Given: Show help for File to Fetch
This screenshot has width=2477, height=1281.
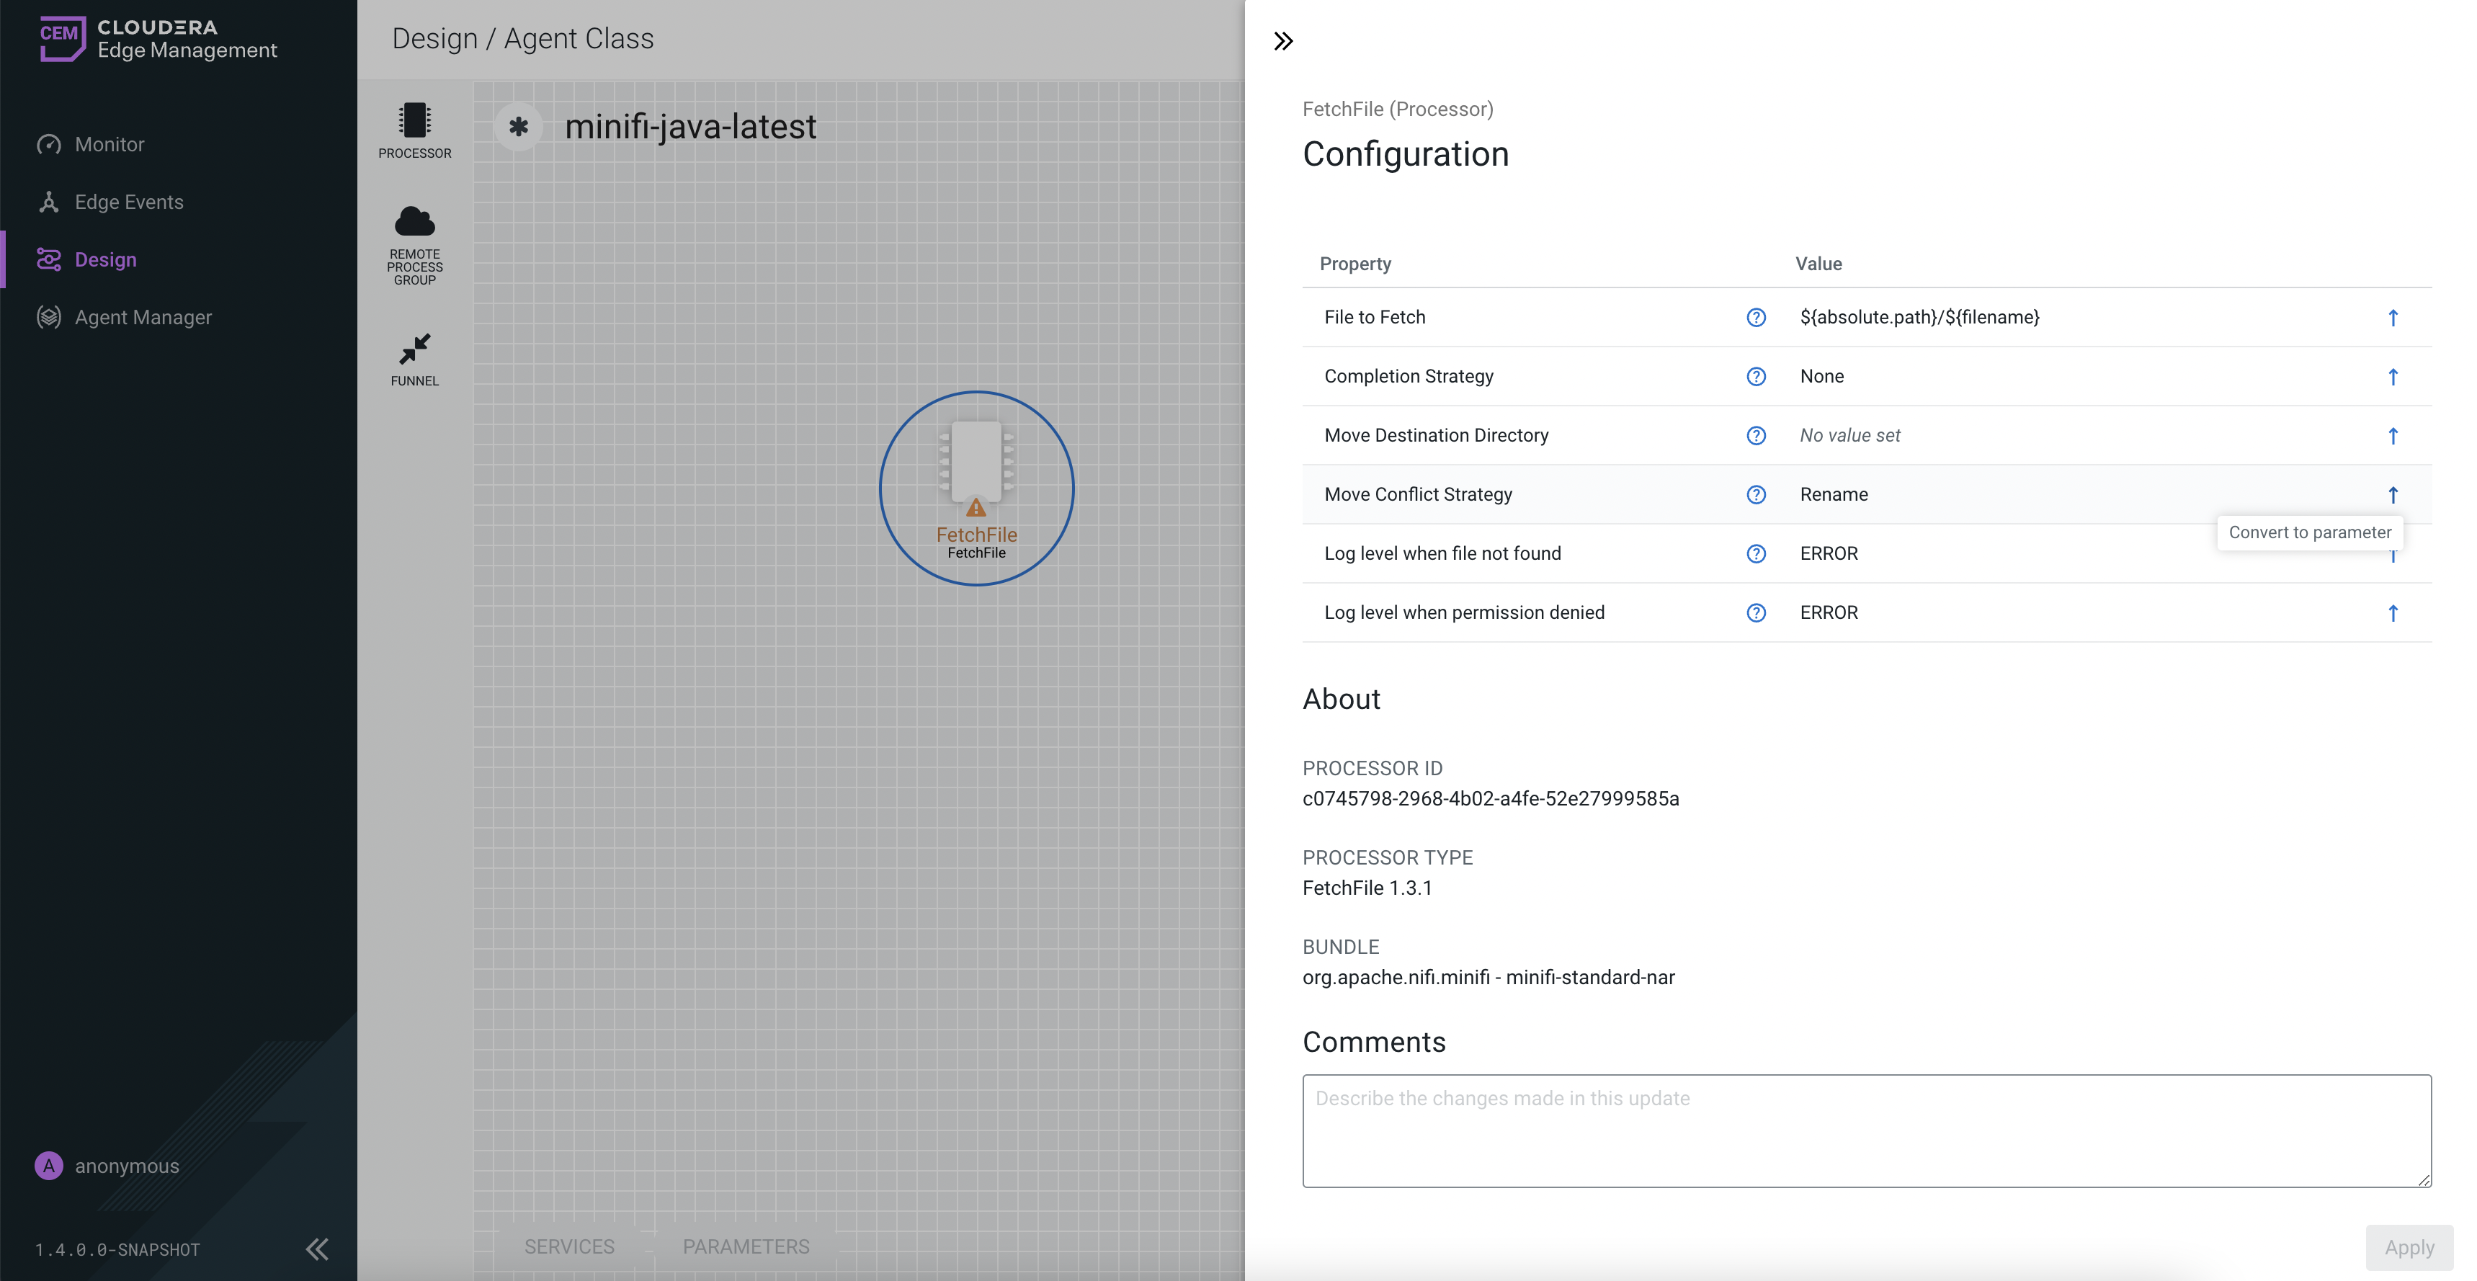Looking at the screenshot, I should point(1756,317).
